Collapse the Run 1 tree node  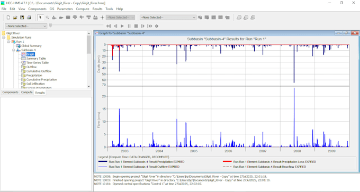(8, 42)
